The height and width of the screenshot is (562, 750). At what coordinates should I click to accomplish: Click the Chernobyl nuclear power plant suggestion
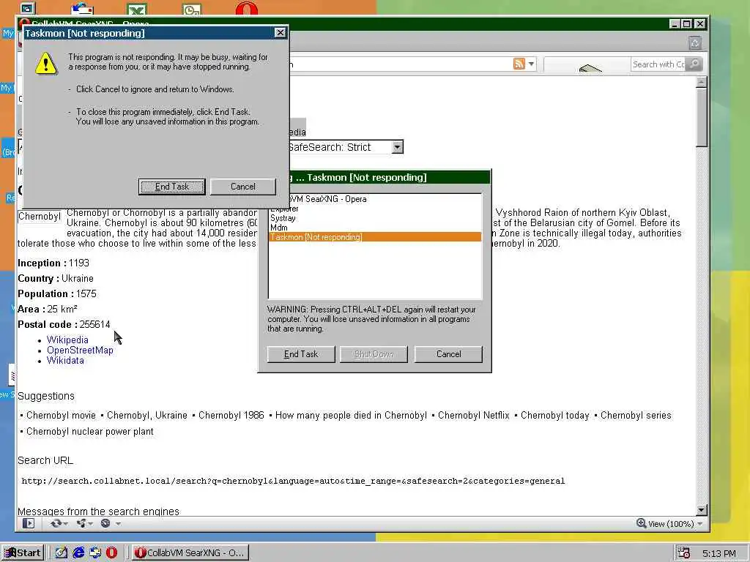coord(90,432)
